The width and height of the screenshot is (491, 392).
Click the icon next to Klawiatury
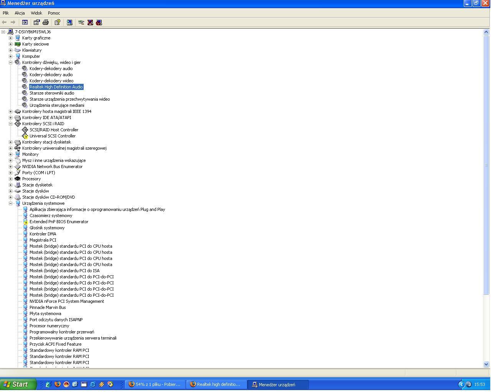click(x=18, y=50)
